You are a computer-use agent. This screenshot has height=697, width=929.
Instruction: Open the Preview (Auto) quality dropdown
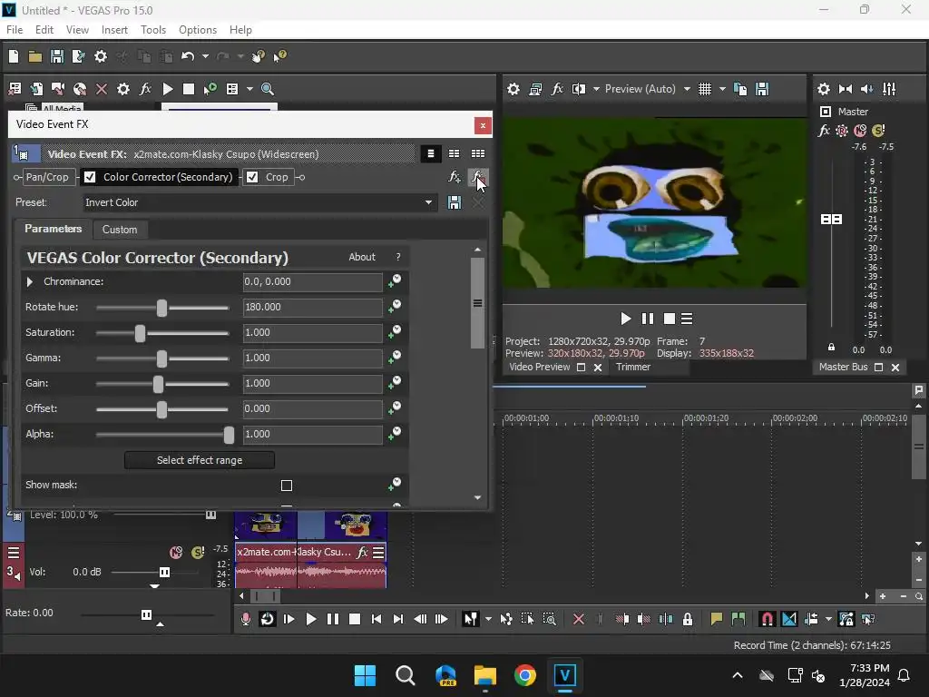(x=647, y=89)
